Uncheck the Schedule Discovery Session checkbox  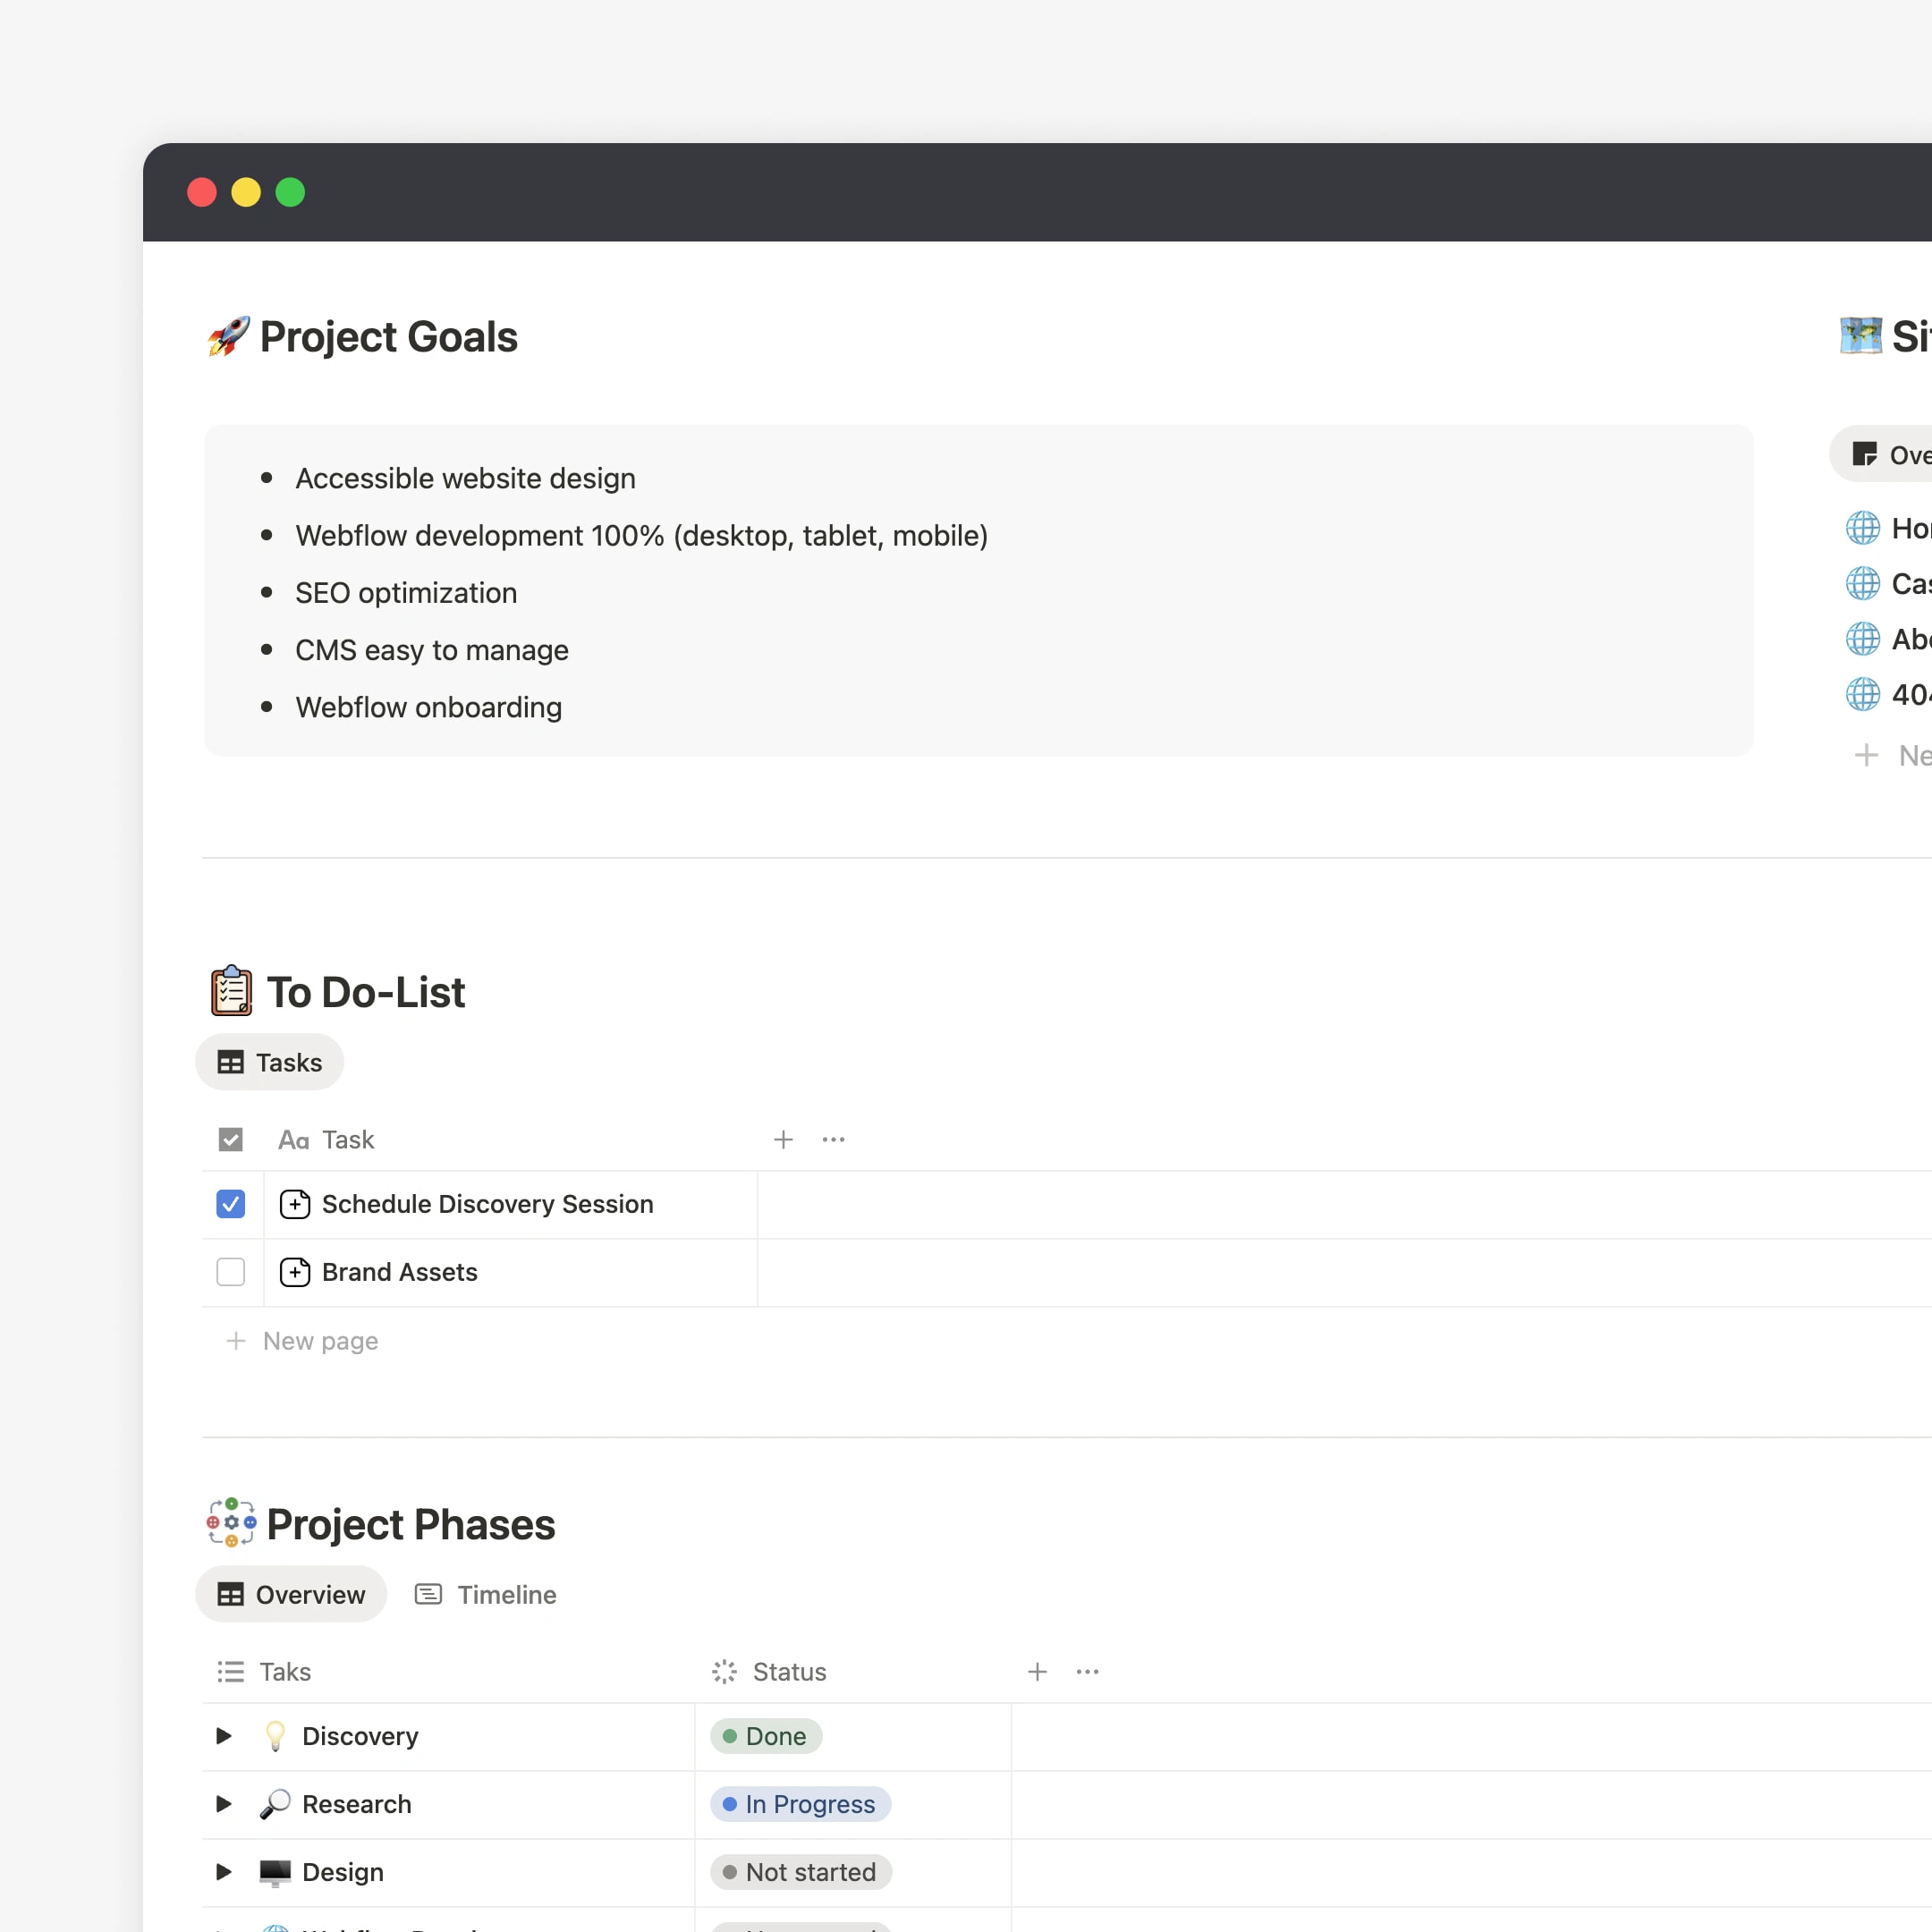(x=231, y=1204)
